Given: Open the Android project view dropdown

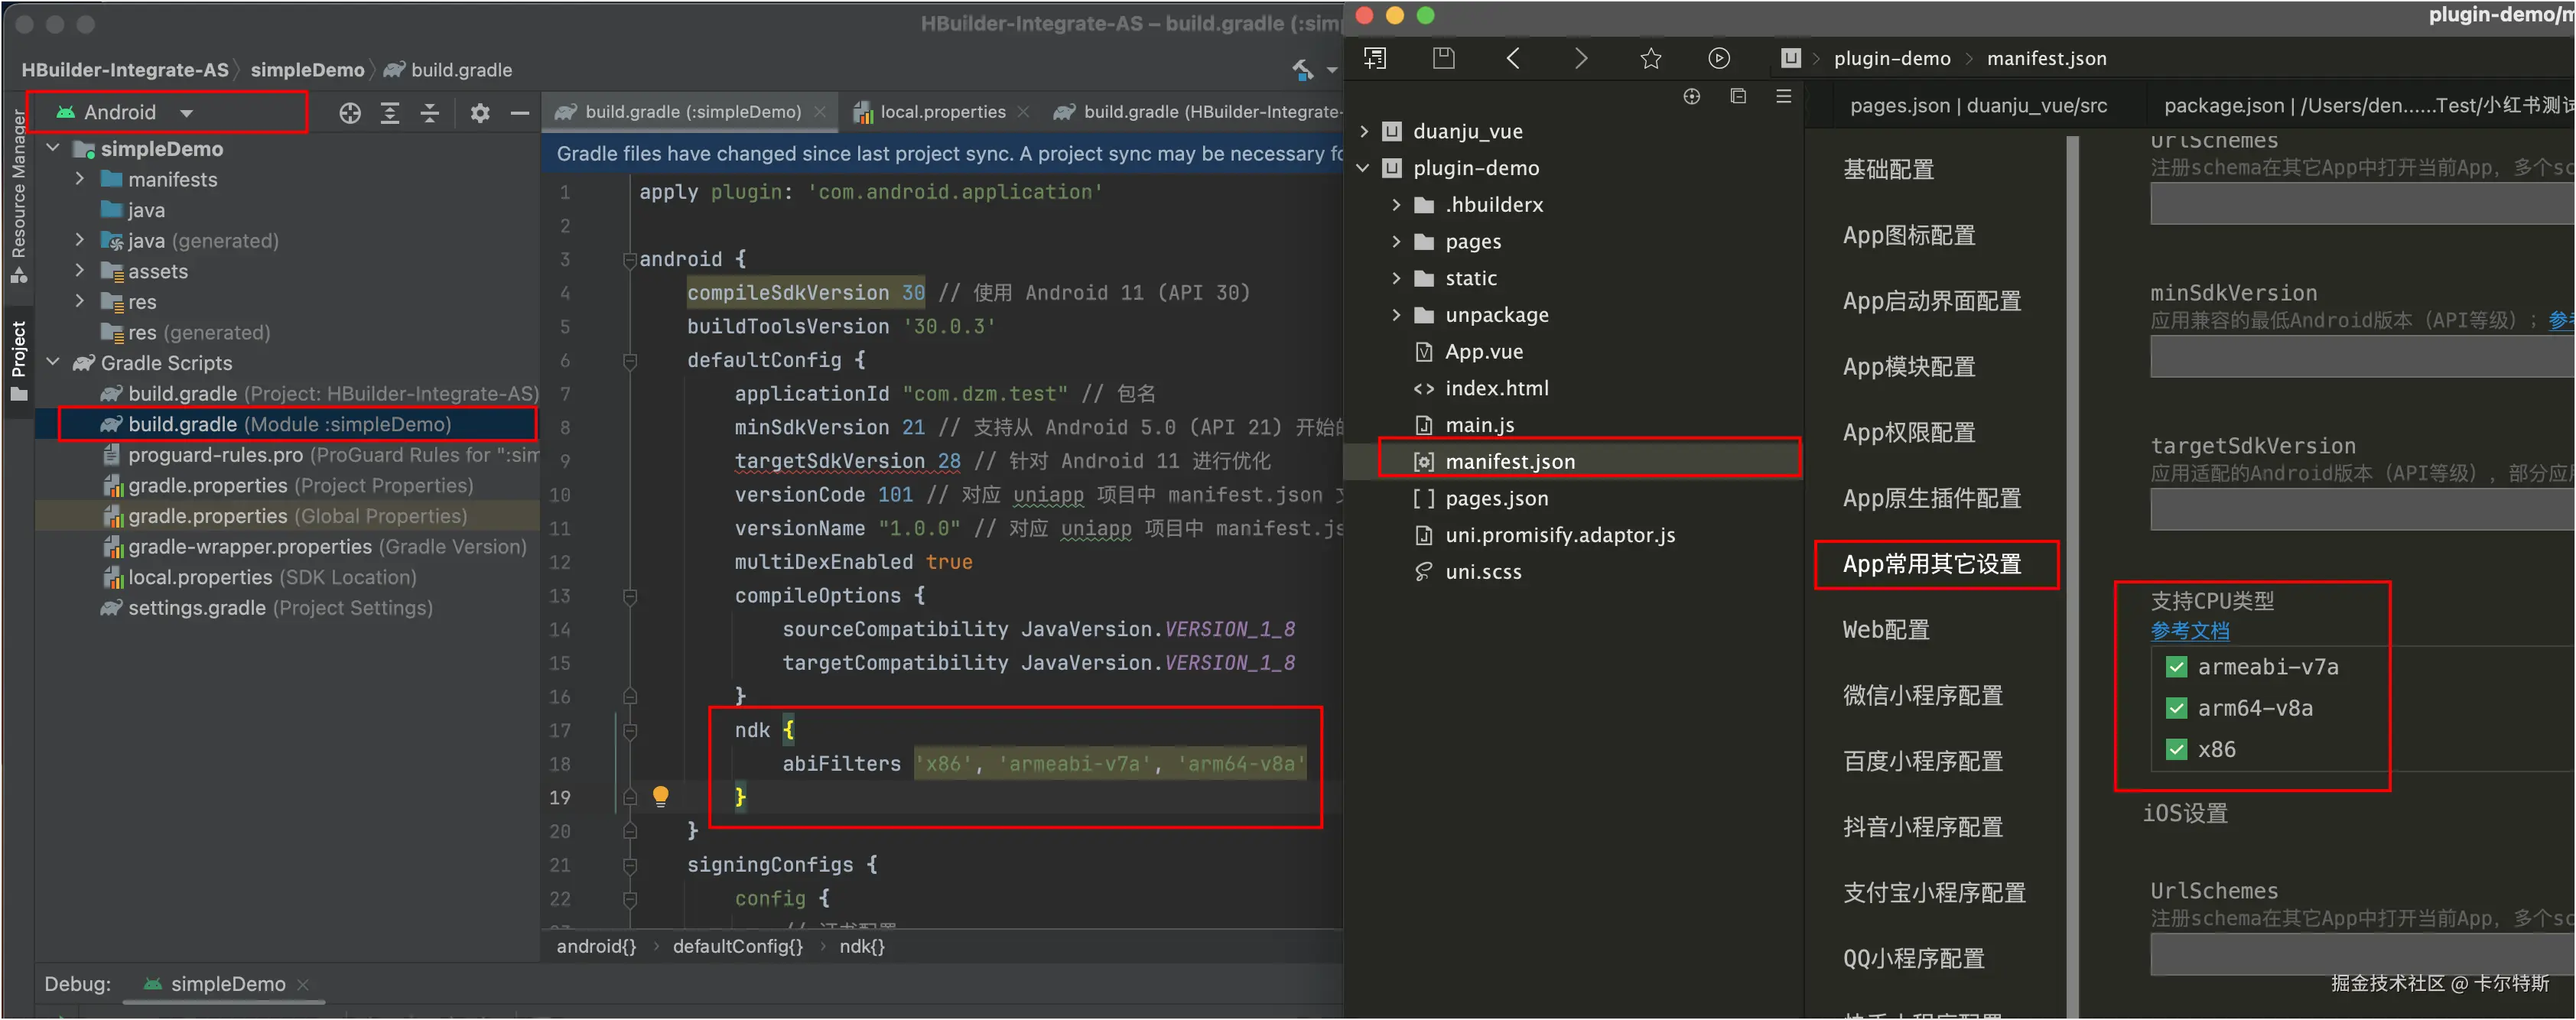Looking at the screenshot, I should [186, 113].
